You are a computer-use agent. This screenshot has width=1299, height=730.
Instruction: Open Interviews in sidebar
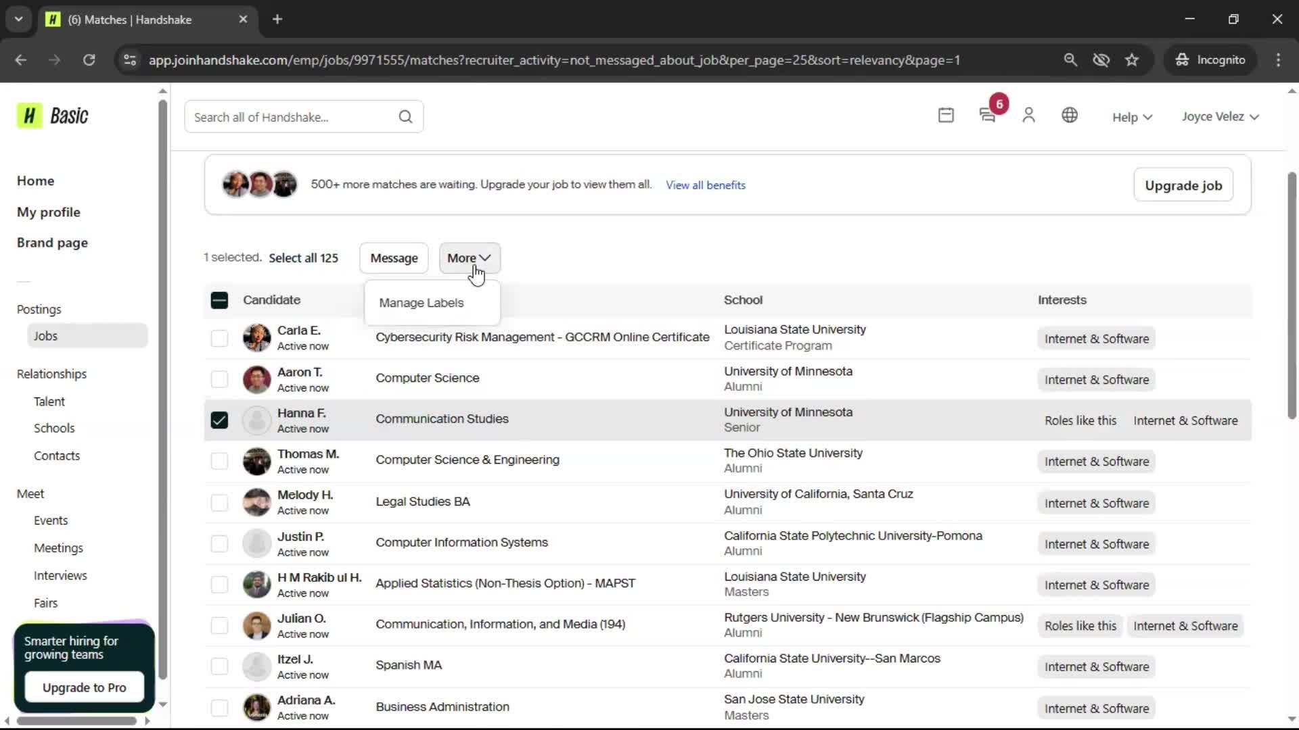(x=60, y=576)
